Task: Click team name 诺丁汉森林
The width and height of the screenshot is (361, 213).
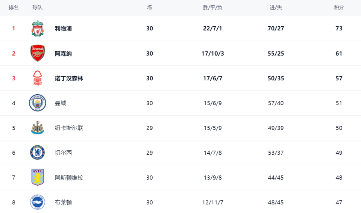Action: tap(69, 79)
